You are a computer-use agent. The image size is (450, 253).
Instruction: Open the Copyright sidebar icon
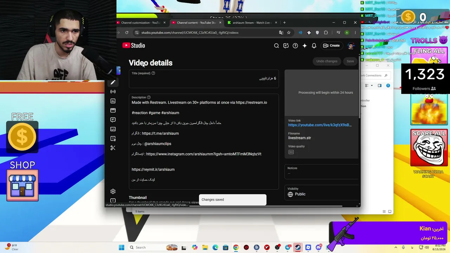[x=113, y=139]
